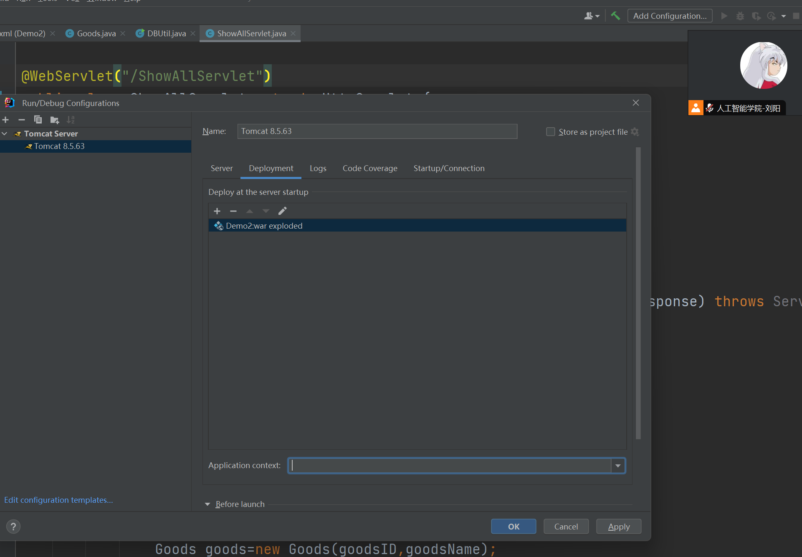Click the Apply button

point(619,527)
